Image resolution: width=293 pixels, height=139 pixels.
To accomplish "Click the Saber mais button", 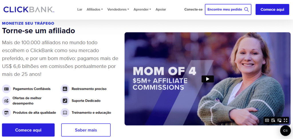I will 86,130.
